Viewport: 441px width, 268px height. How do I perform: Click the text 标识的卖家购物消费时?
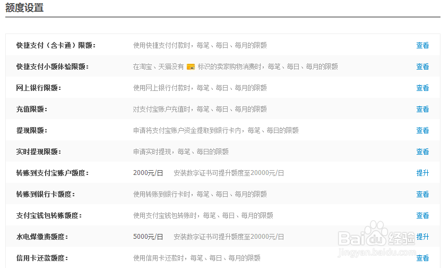(229, 67)
